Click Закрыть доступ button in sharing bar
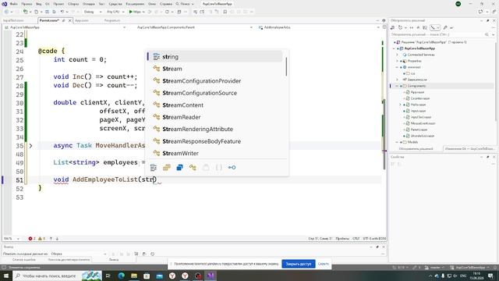This screenshot has height=281, width=499. tap(298, 264)
